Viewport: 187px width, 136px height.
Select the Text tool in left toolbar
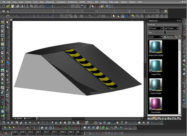7,53
